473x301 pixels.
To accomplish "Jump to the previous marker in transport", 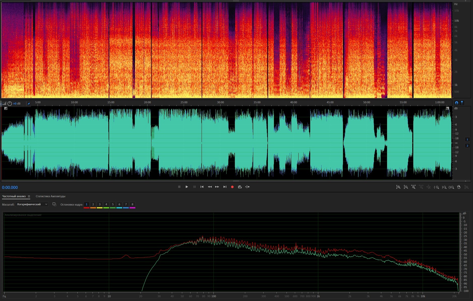I will (202, 187).
